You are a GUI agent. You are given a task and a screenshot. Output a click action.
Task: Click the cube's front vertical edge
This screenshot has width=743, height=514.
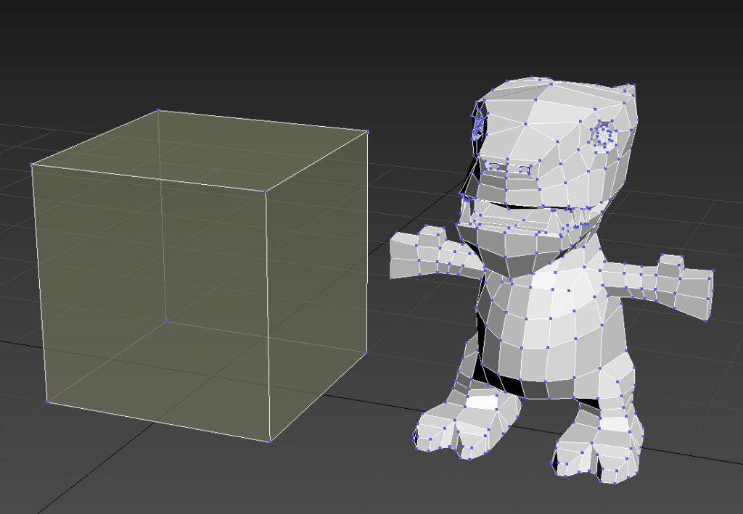tap(267, 319)
